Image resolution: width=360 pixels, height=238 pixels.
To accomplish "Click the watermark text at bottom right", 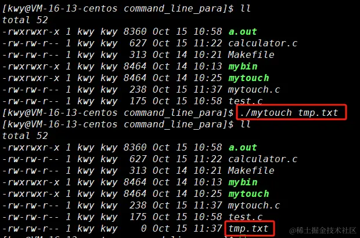I will (323, 230).
